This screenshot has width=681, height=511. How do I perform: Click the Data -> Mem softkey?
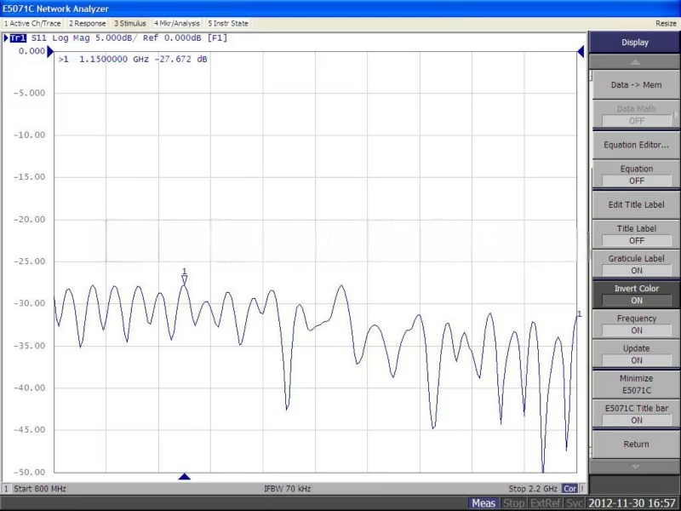636,85
